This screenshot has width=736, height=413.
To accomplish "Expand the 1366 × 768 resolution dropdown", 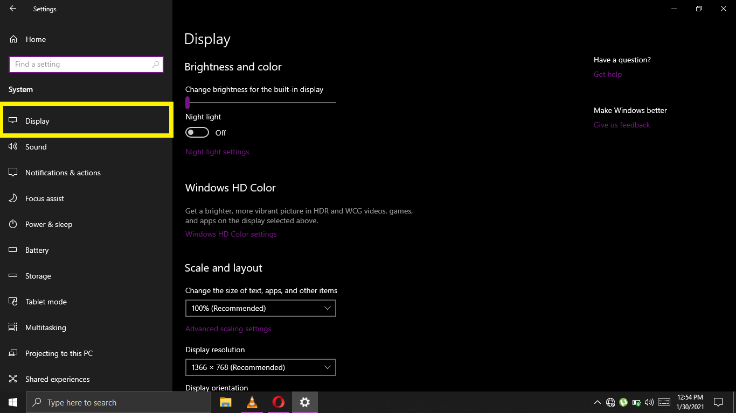I will [x=261, y=367].
